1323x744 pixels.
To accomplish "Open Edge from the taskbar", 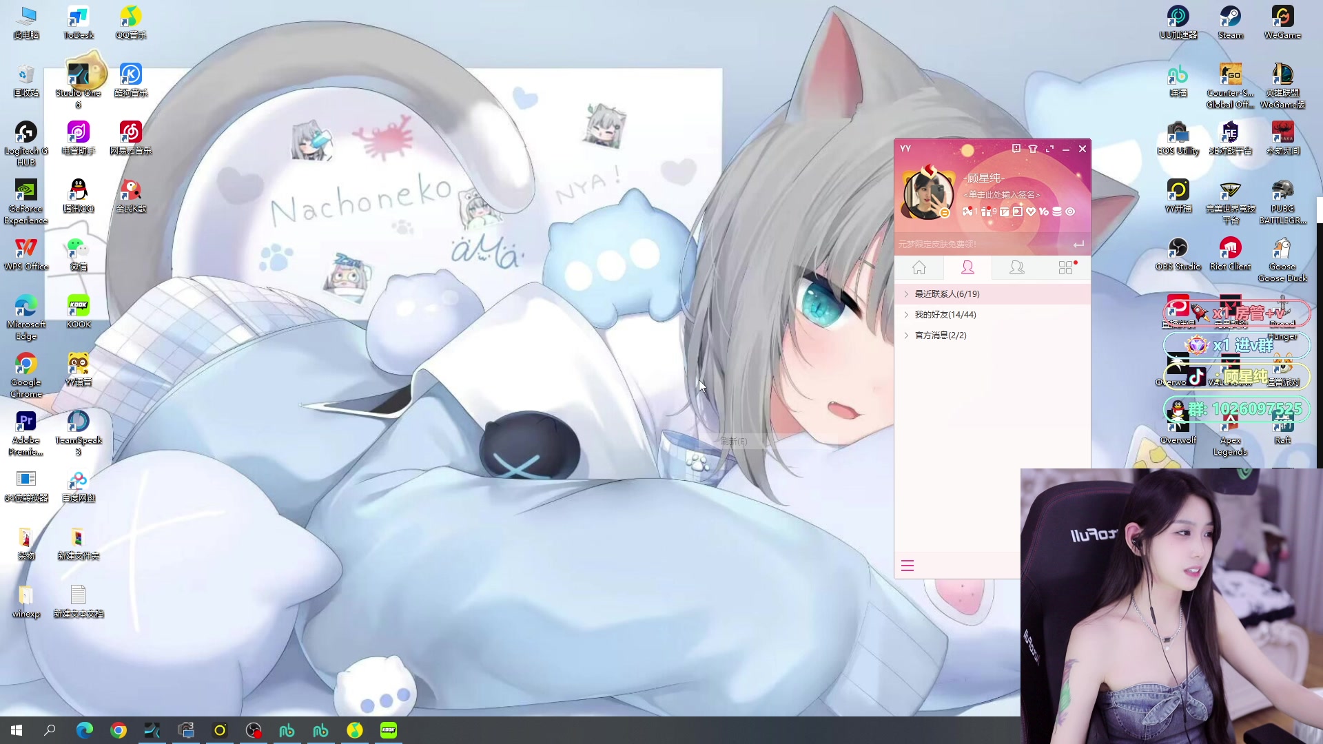I will coord(85,730).
